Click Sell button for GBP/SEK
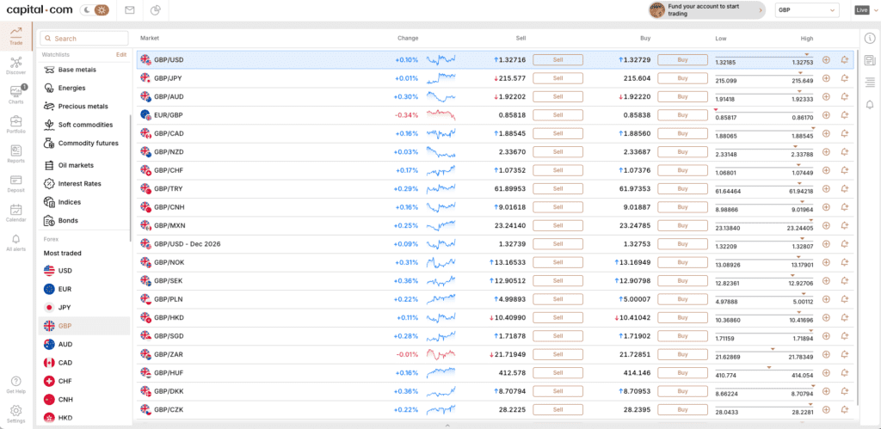Screen dimensions: 881x429 tap(558, 281)
